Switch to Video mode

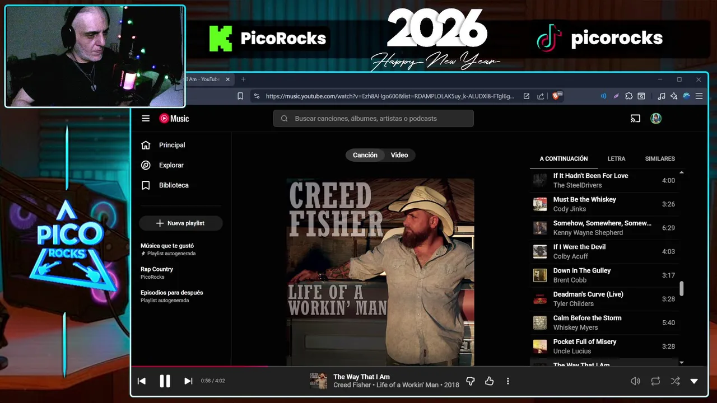[x=399, y=155]
